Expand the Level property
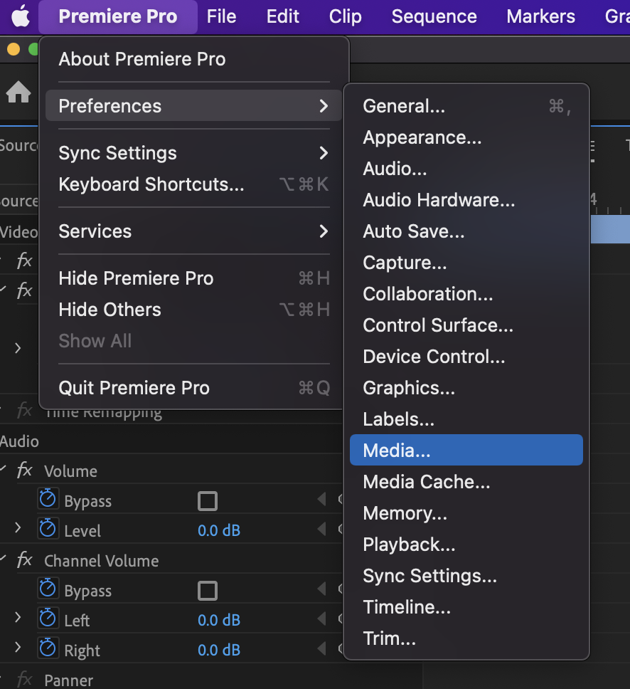The image size is (630, 689). click(18, 527)
